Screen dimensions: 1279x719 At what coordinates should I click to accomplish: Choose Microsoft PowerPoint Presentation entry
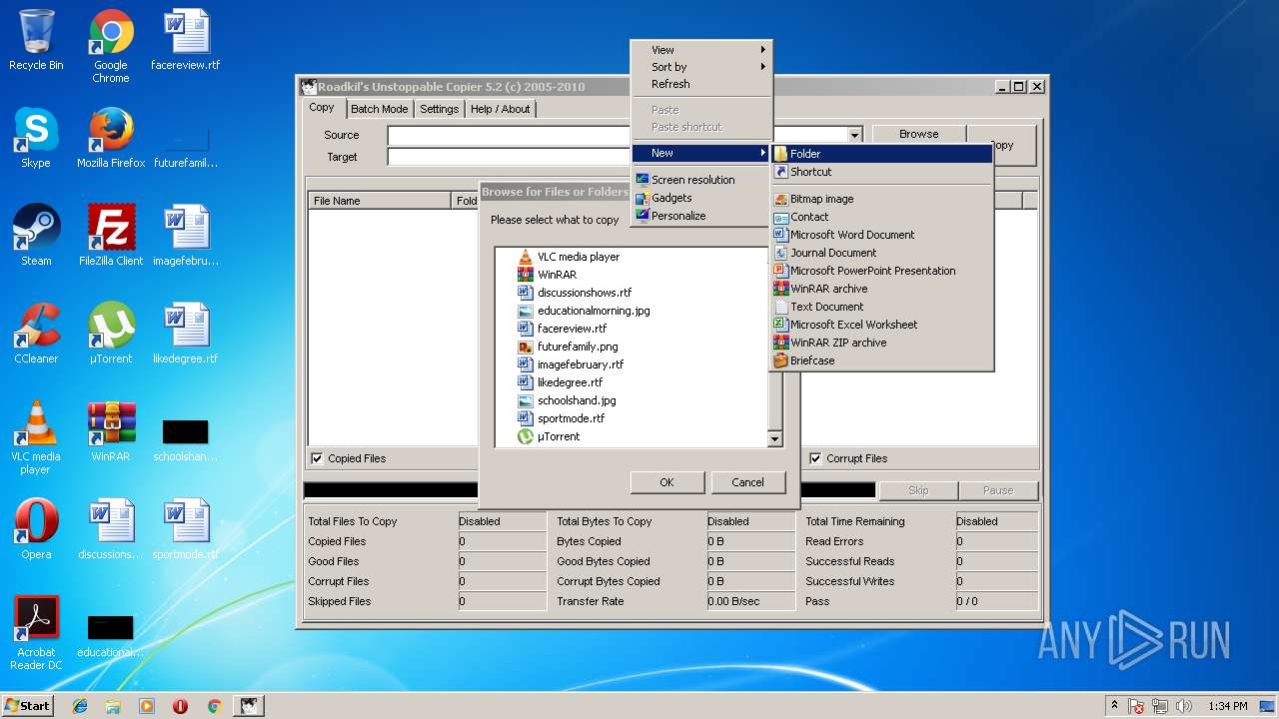click(882, 271)
